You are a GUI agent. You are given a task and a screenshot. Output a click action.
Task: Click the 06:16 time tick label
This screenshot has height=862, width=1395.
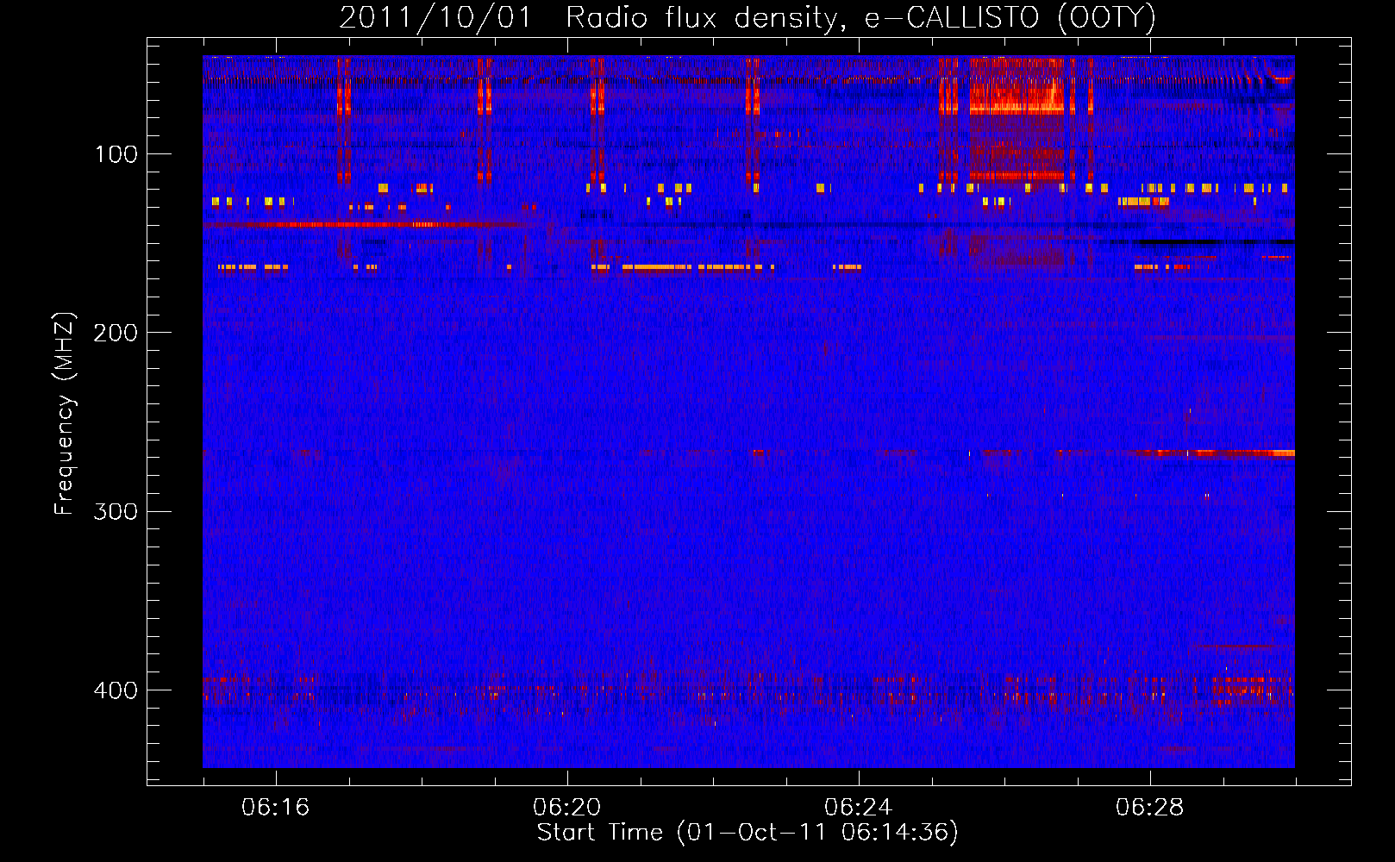(276, 808)
